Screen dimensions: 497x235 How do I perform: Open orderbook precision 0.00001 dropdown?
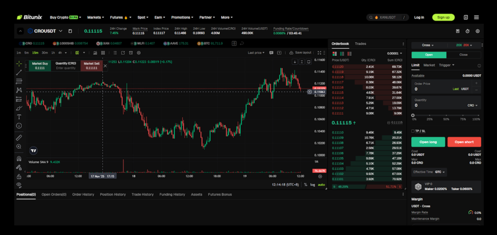pos(395,53)
